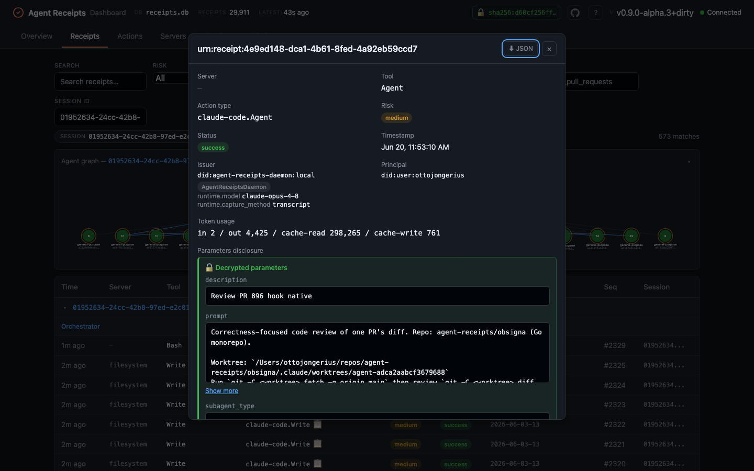Click the receipts.db database label
Viewport: 754px width, 471px height.
click(167, 13)
